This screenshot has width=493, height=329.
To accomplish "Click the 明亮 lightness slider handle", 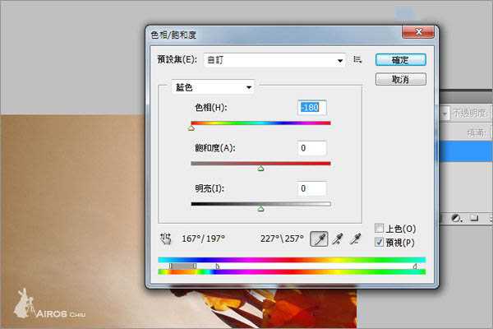I will coord(260,208).
